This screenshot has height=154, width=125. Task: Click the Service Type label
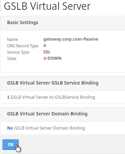(18, 52)
